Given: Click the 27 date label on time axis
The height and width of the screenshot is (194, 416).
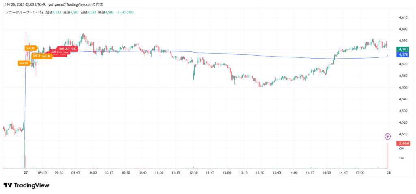Looking at the screenshot, I should point(26,173).
